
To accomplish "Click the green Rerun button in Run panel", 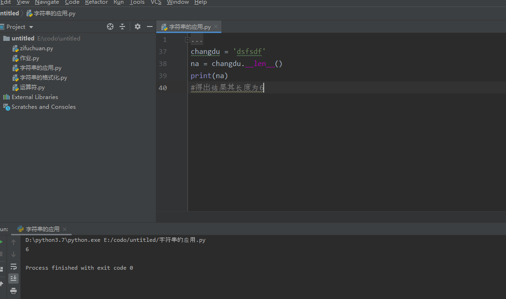I will tap(1, 242).
